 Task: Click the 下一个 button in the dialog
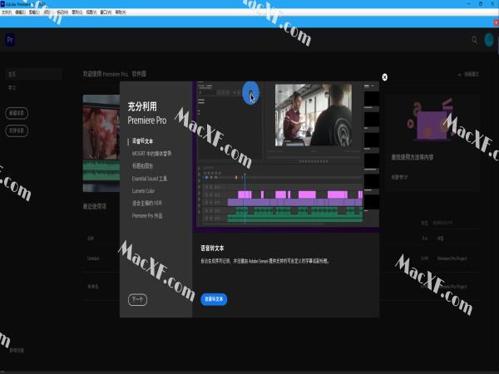pyautogui.click(x=137, y=299)
